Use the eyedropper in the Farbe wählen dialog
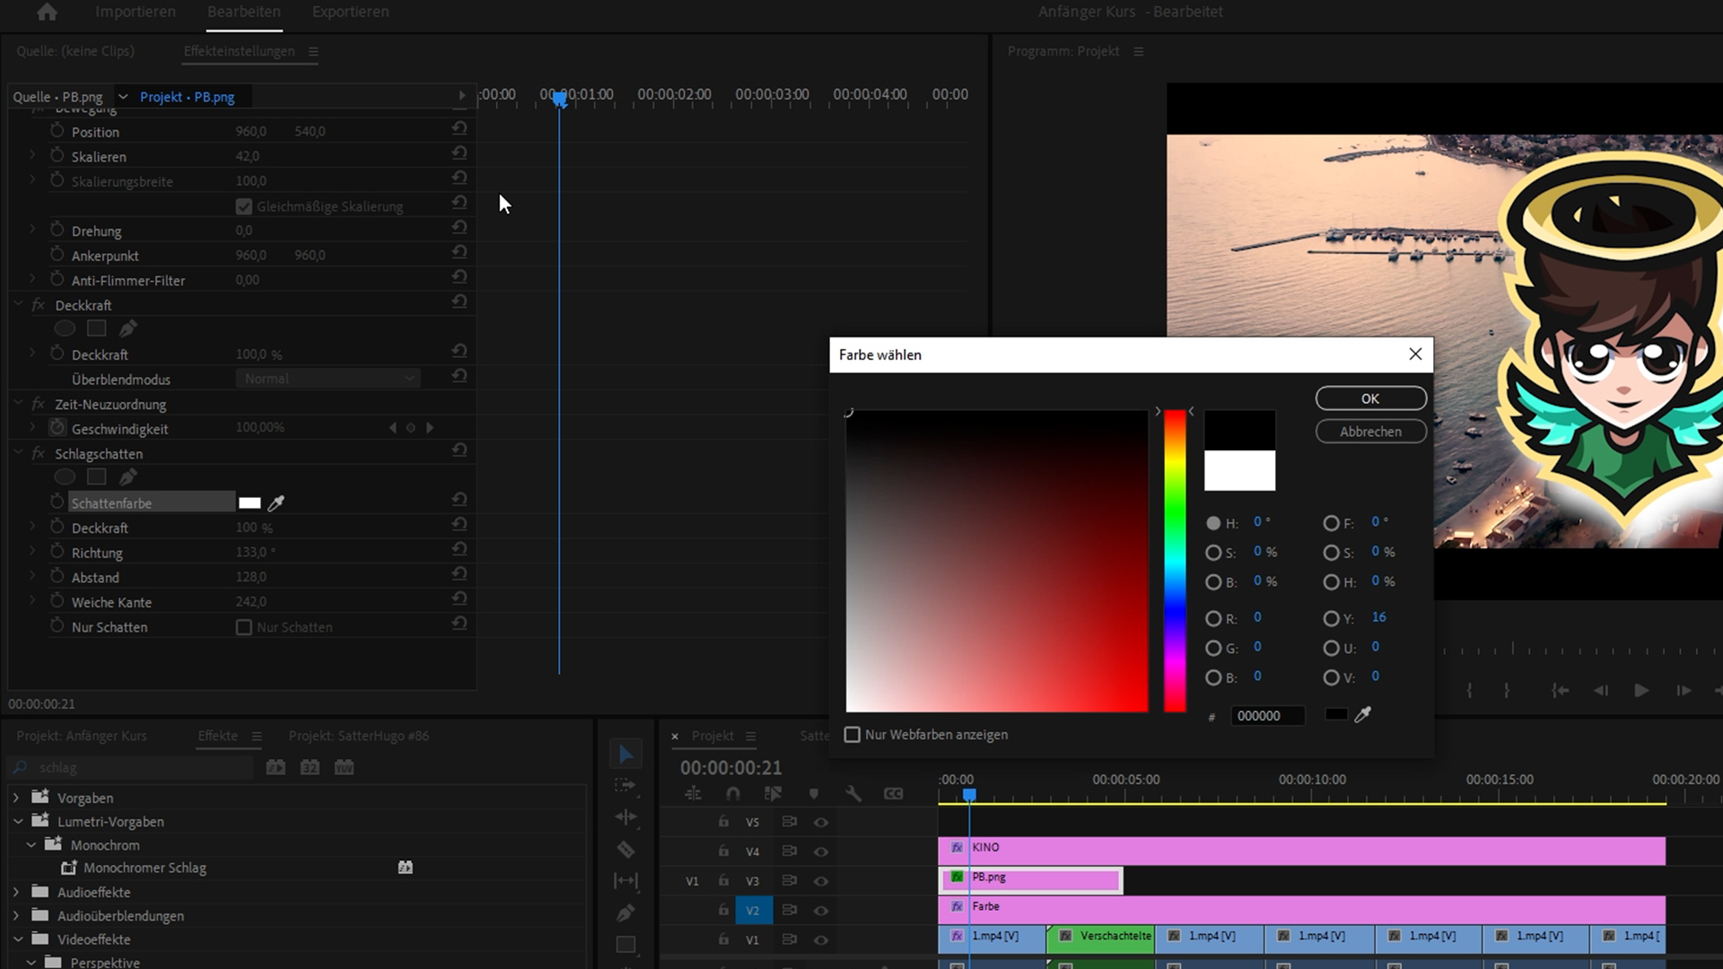 click(1362, 714)
